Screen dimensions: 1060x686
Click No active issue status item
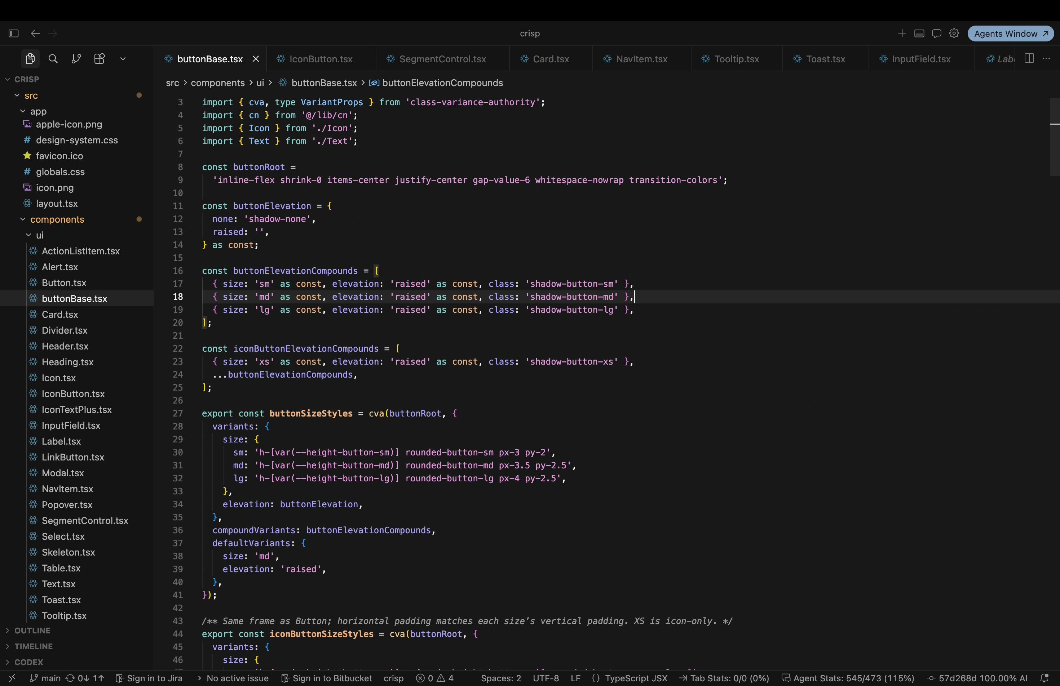233,678
